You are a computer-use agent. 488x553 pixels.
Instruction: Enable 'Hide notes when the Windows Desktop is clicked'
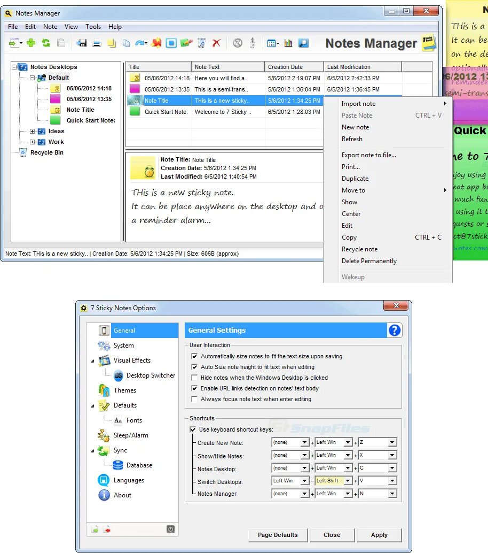tap(194, 378)
